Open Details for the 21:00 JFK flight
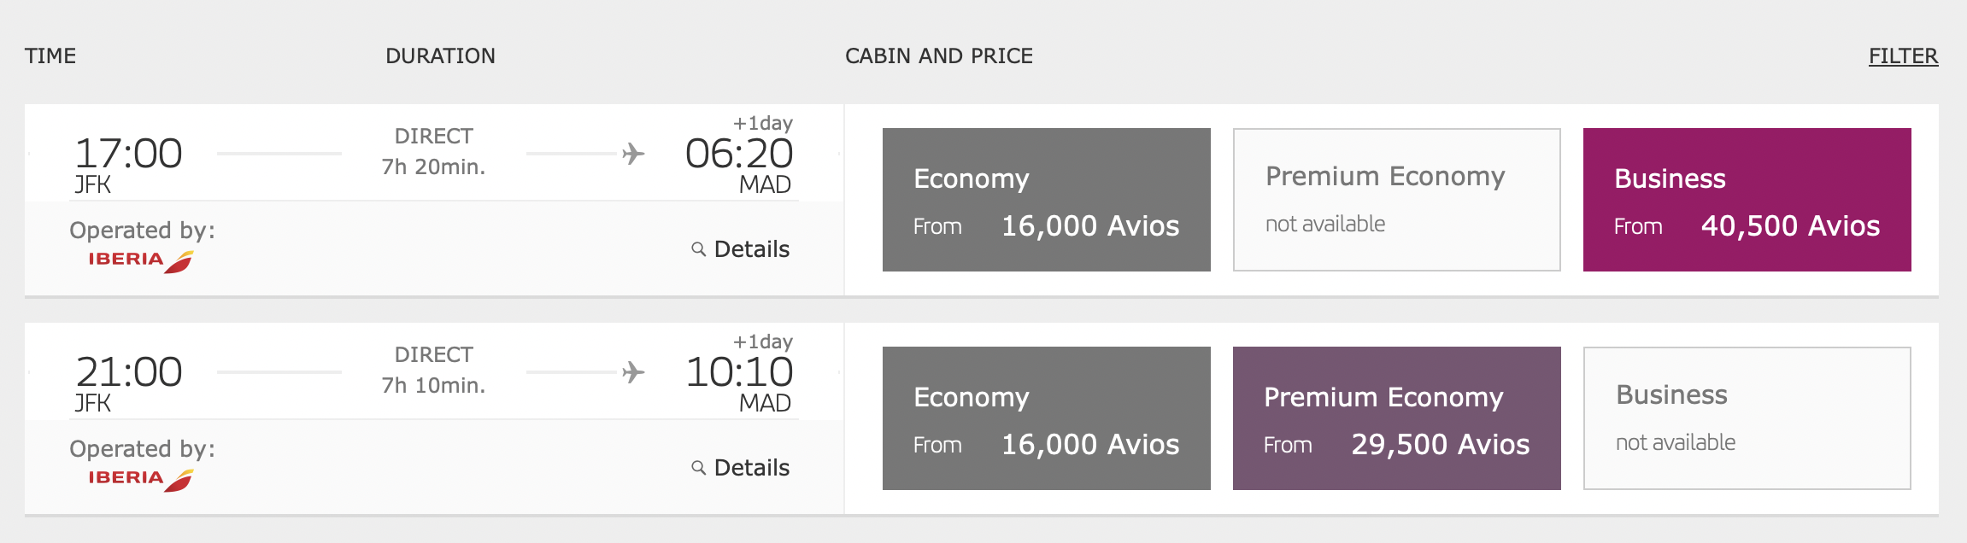 751,468
